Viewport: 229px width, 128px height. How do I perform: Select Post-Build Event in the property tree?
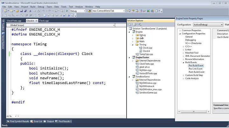(x=196, y=72)
